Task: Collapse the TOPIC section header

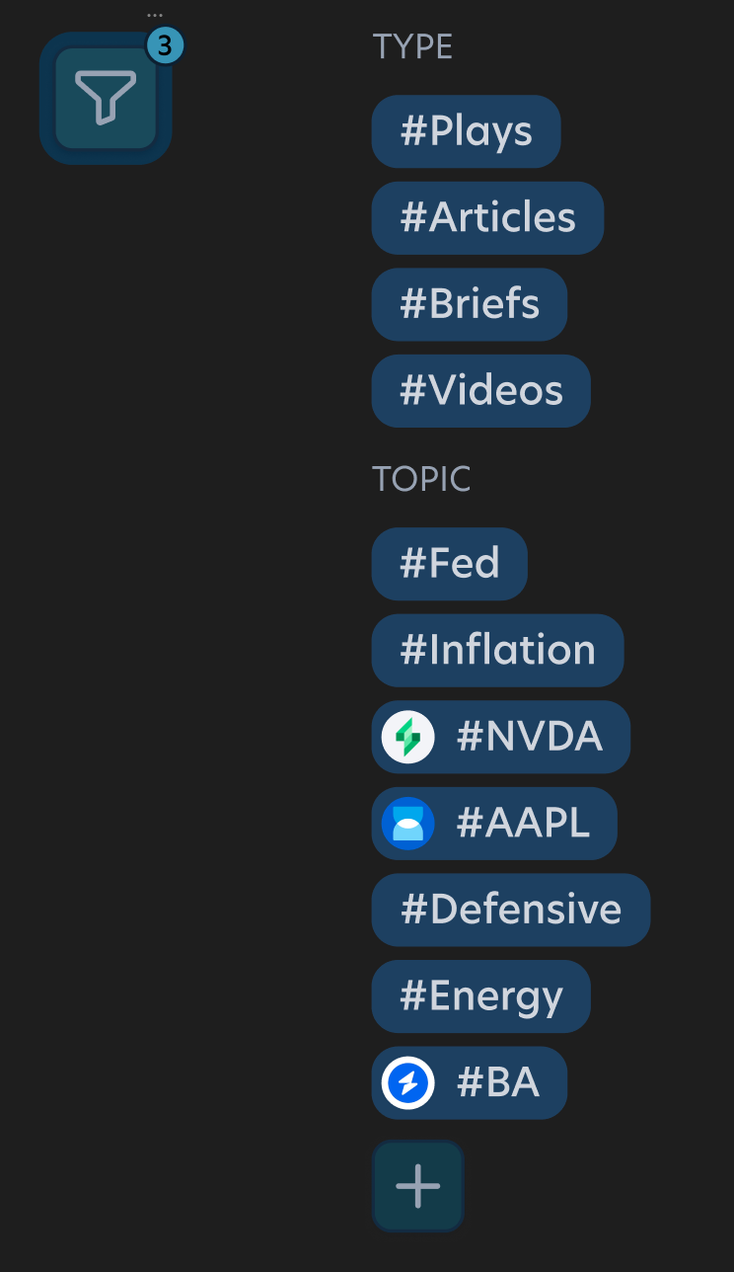Action: (x=421, y=478)
